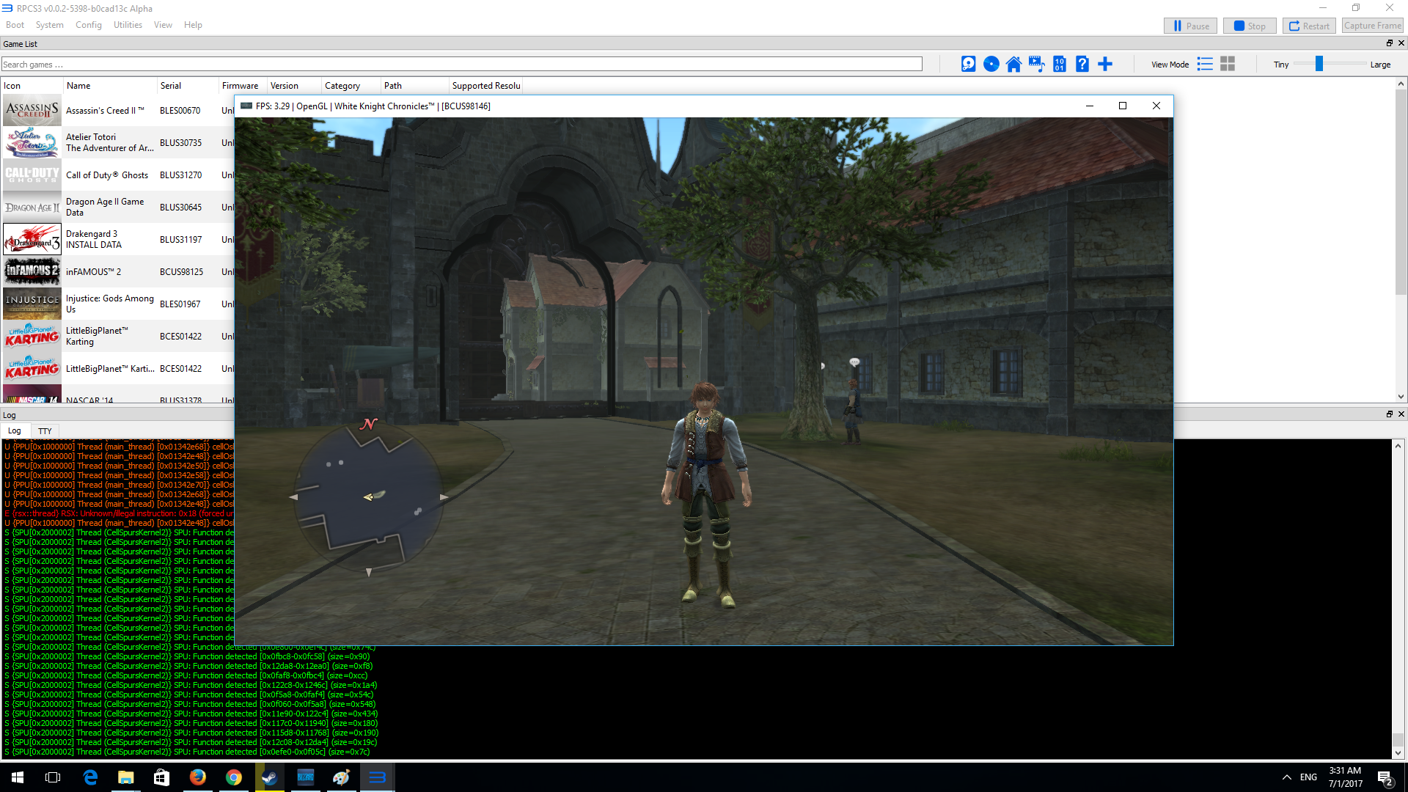This screenshot has height=792, width=1408.
Task: Click the audio/video media filter icon
Action: (1036, 65)
